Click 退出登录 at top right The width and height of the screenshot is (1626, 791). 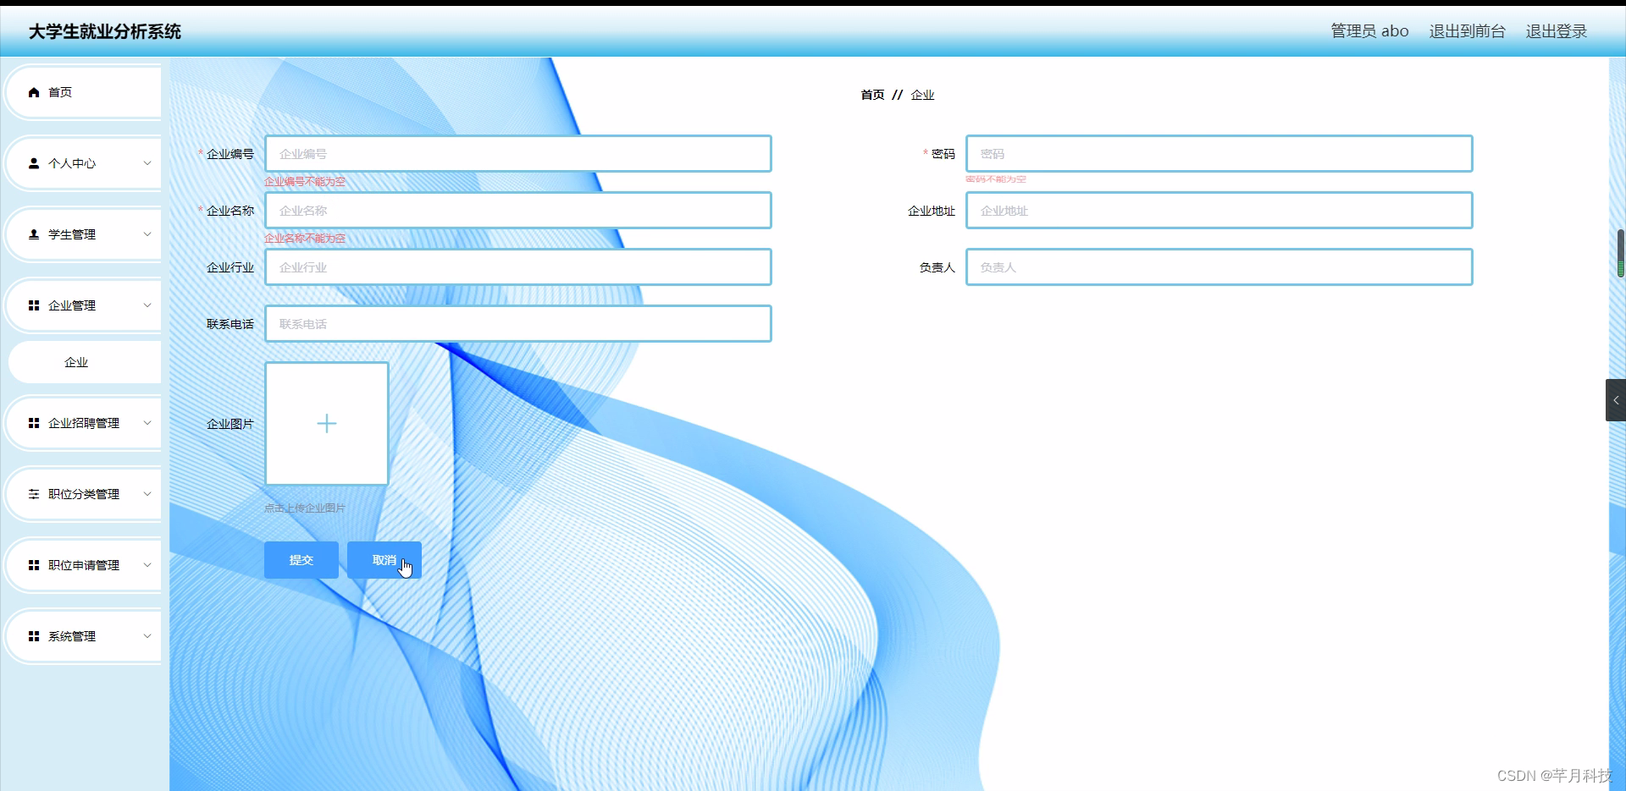pos(1557,30)
